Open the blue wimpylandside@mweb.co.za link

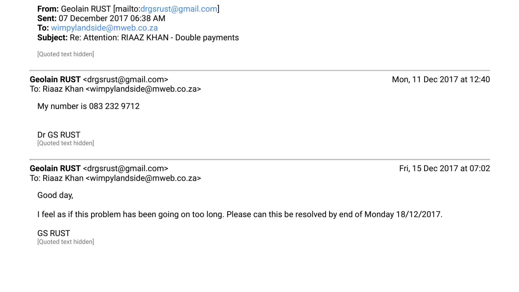[104, 28]
